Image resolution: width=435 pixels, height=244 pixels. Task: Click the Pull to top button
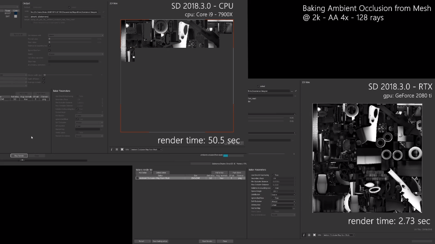tap(219, 172)
